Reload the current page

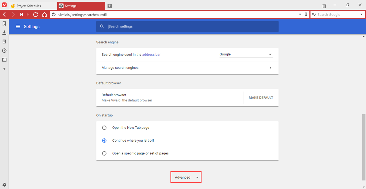(x=36, y=15)
